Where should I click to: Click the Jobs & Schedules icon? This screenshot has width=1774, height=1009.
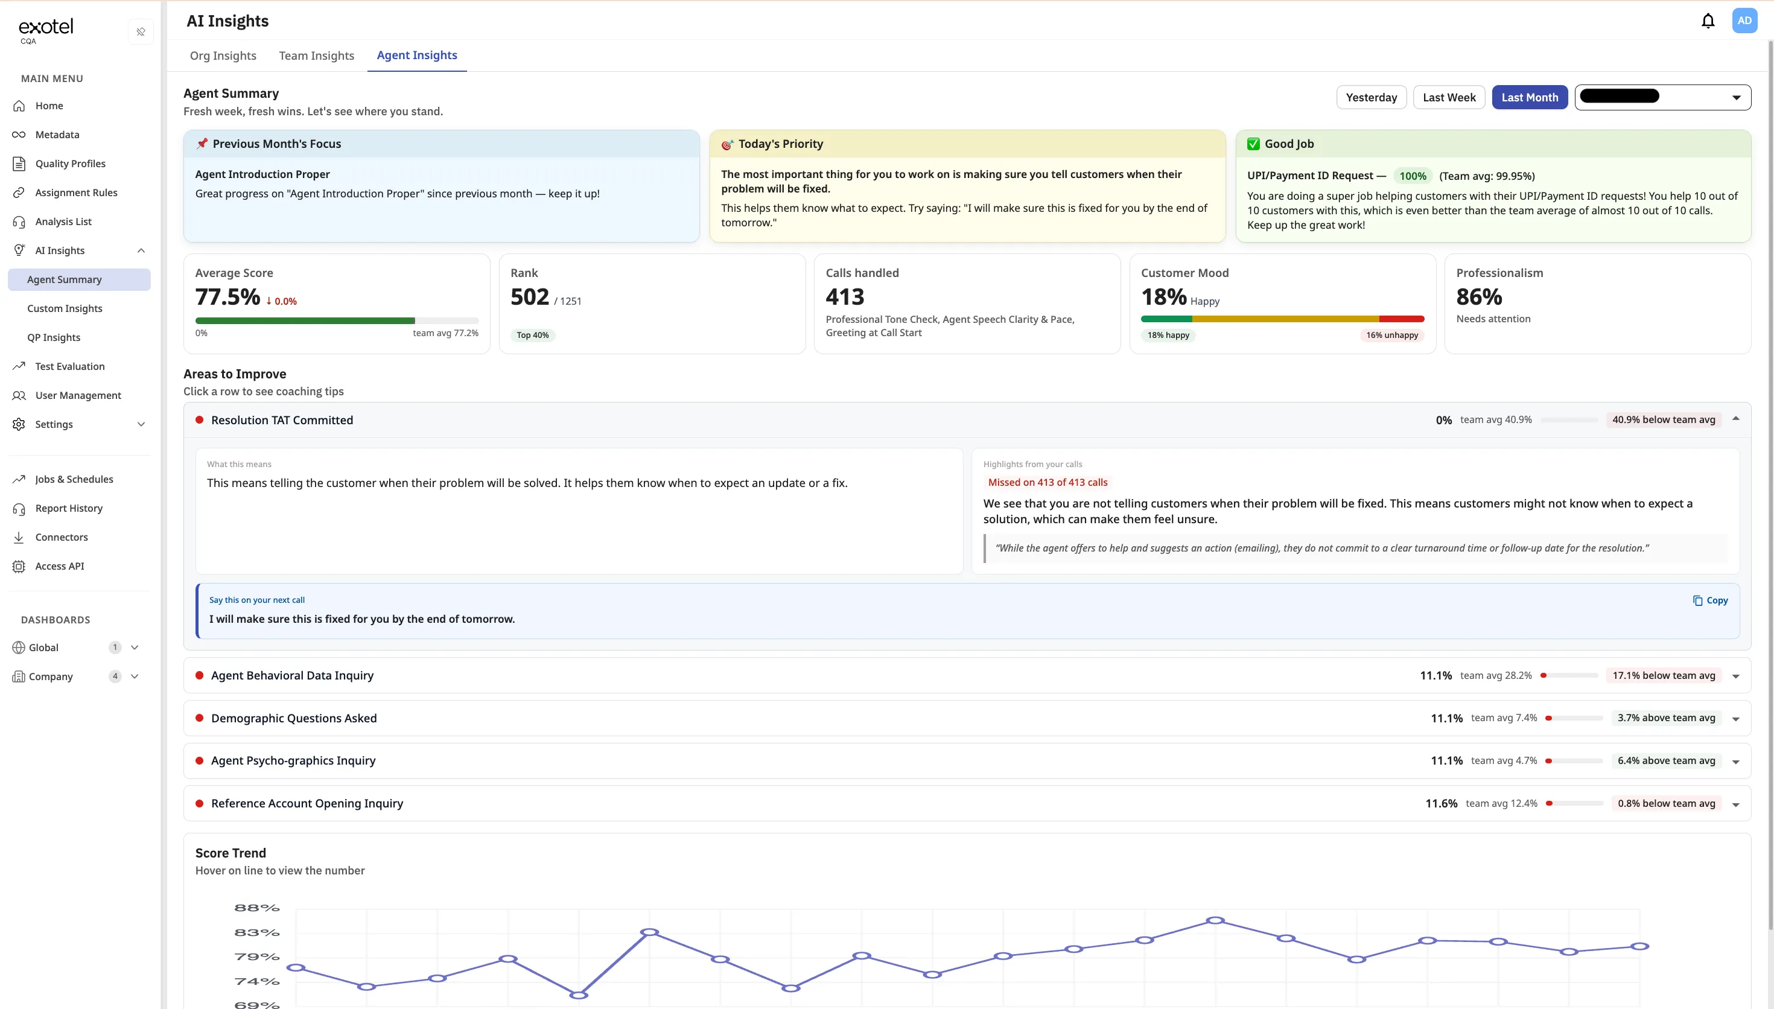click(x=19, y=480)
